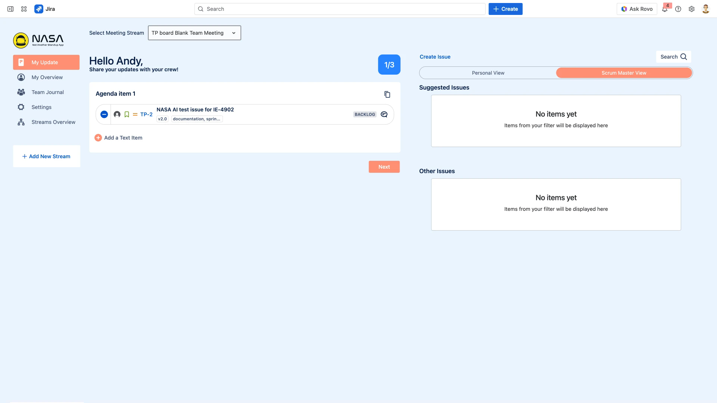
Task: Open the comment icon on TP-2 issue
Action: click(384, 115)
